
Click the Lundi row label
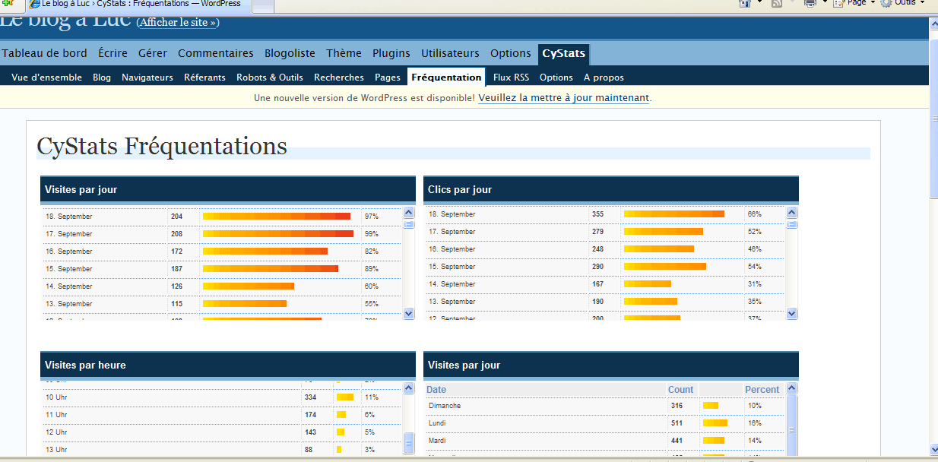click(x=437, y=423)
